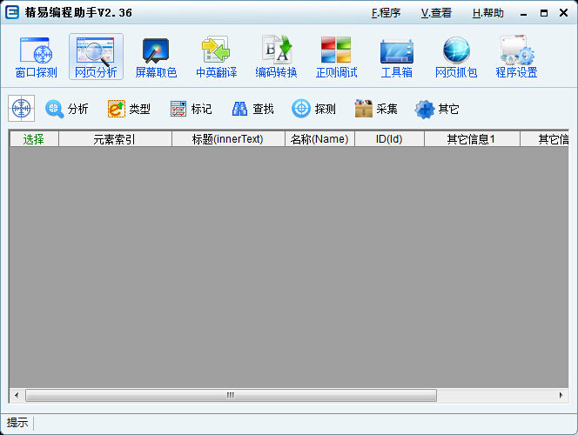This screenshot has width=578, height=435.
Task: Open the 窗口探测 window probe tool
Action: (37, 57)
